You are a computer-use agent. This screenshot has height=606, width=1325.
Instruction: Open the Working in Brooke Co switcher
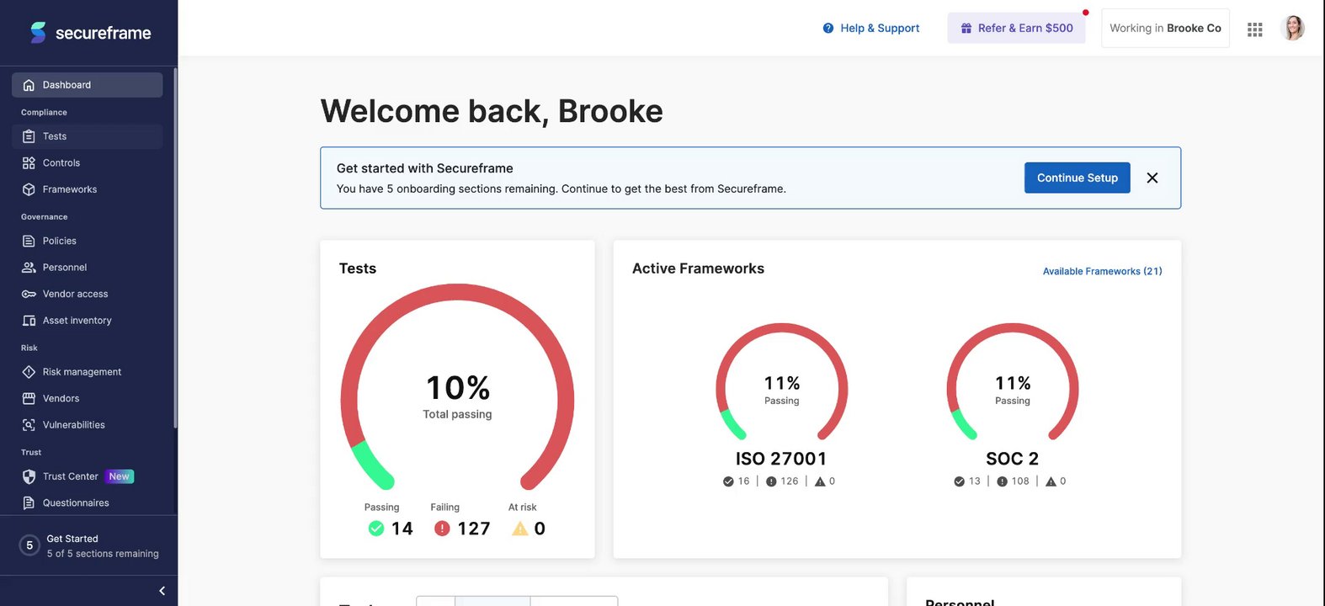pos(1165,28)
